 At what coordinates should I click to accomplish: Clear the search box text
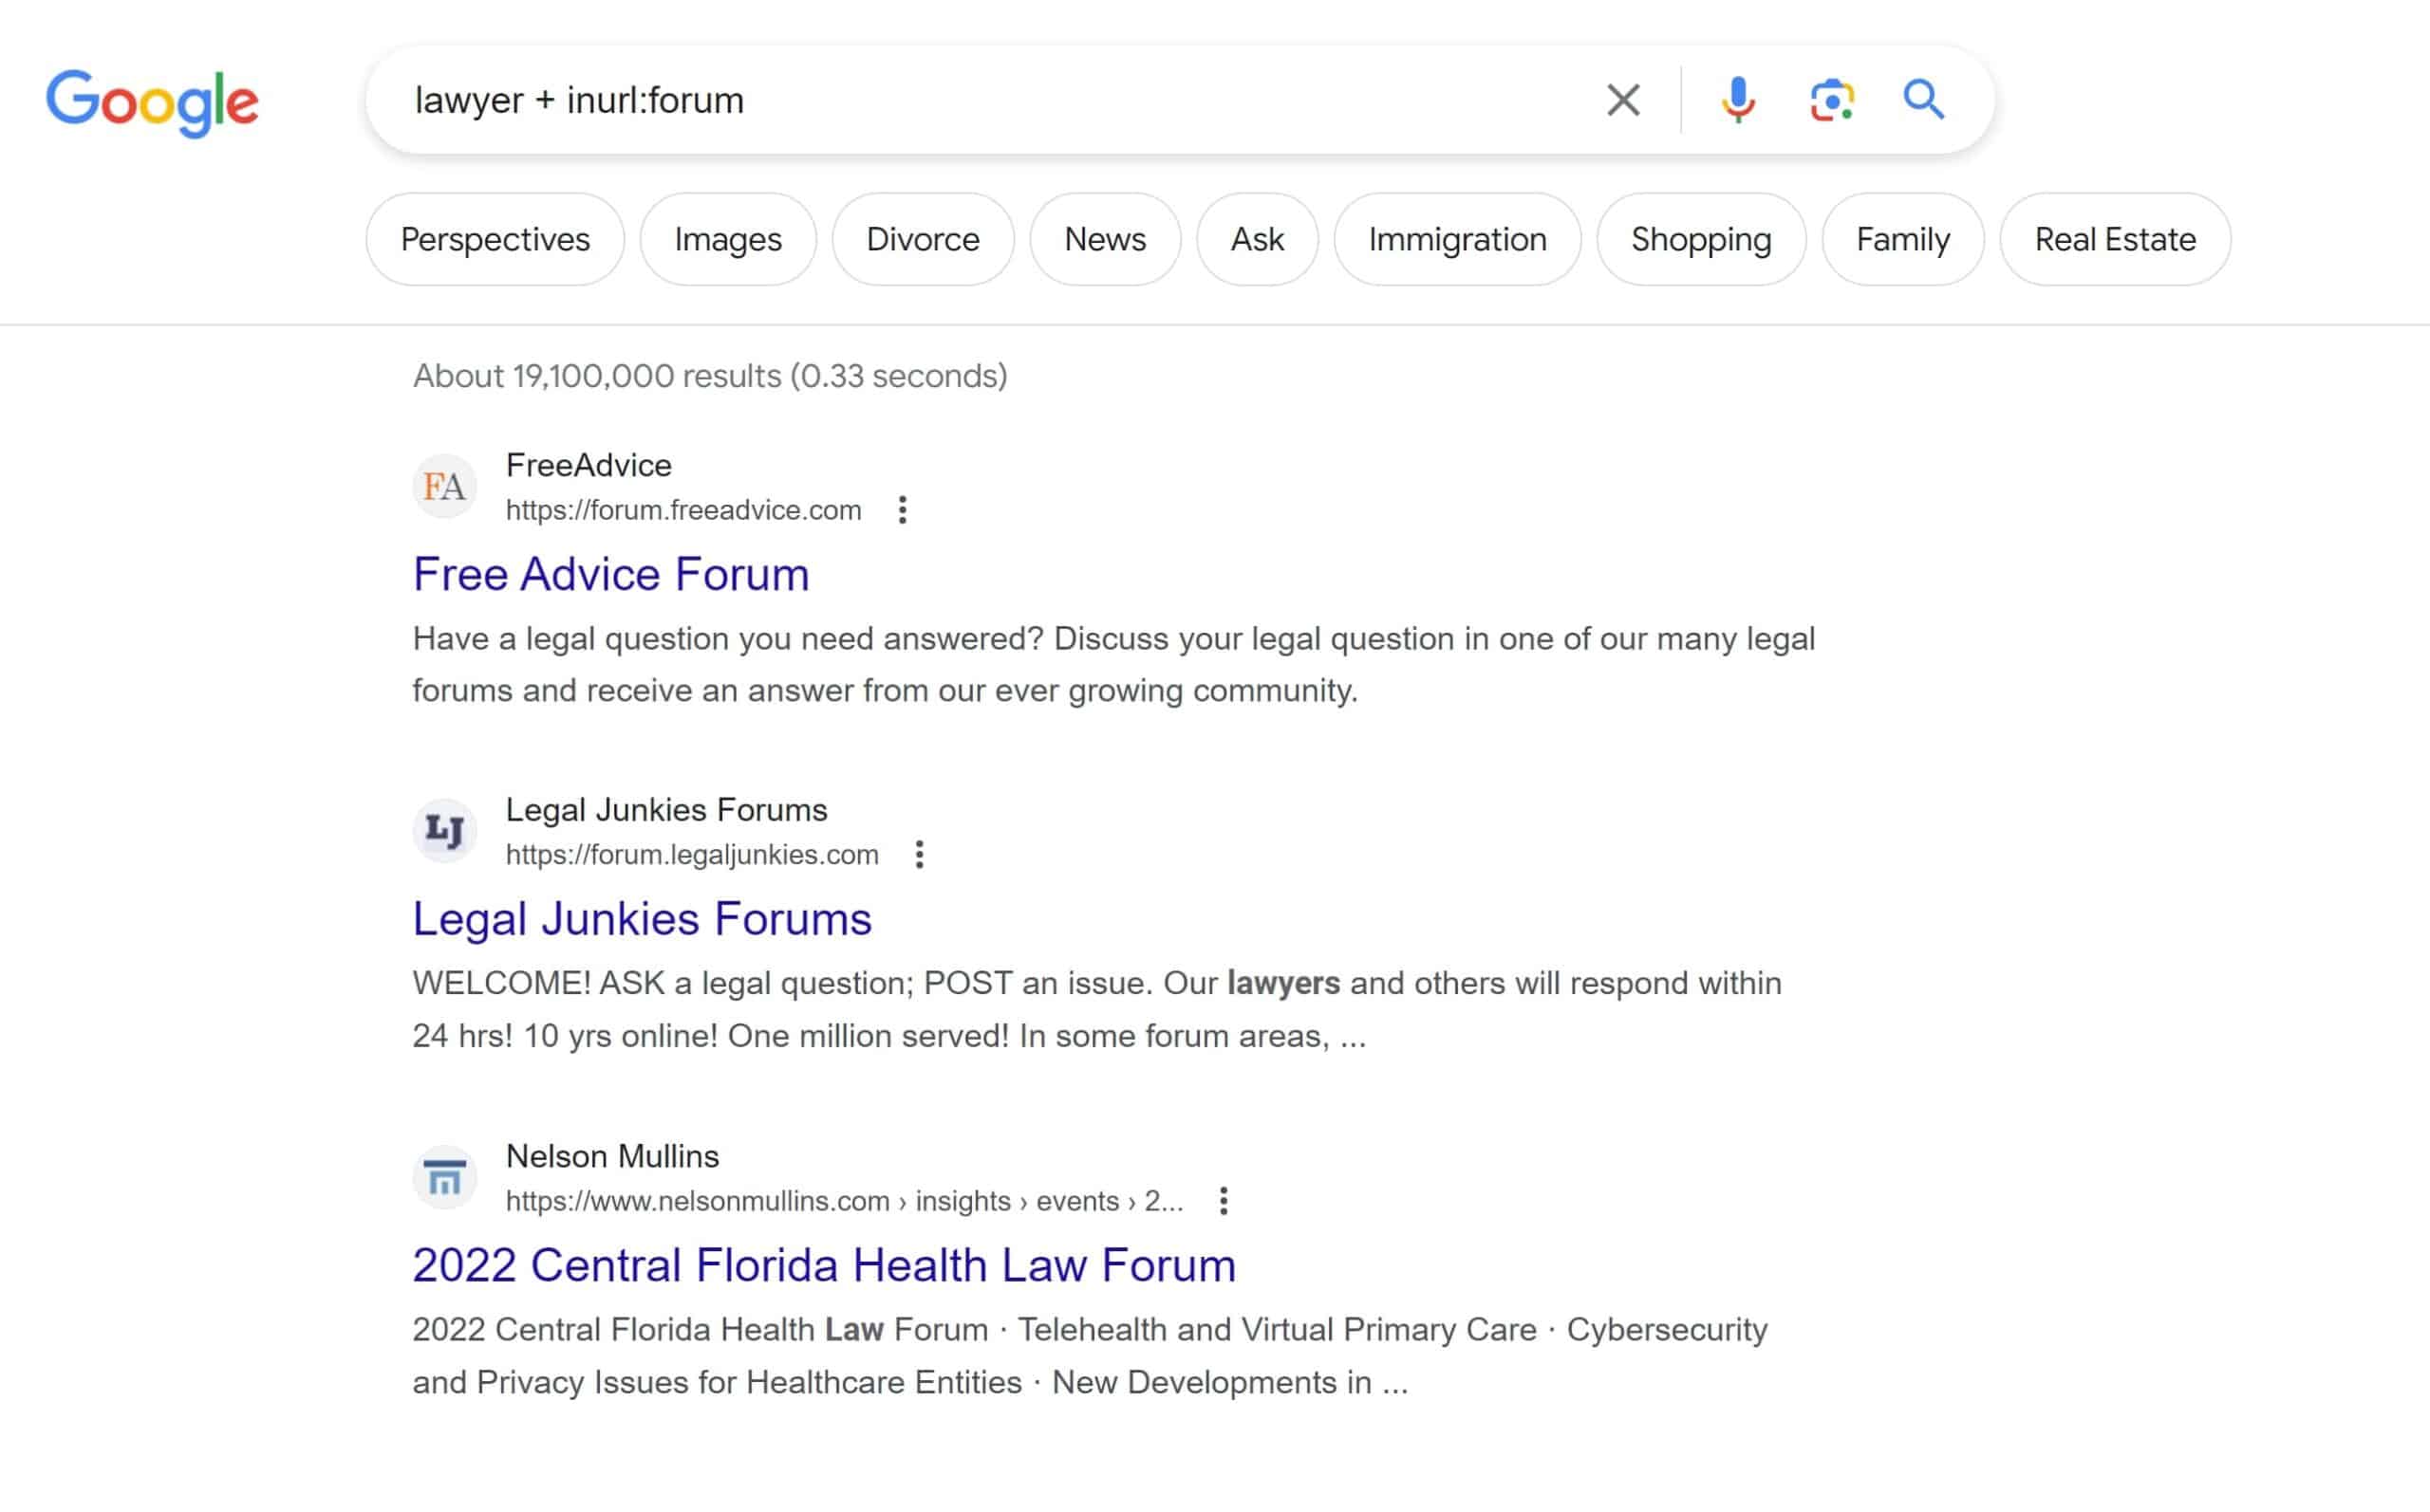(1622, 100)
